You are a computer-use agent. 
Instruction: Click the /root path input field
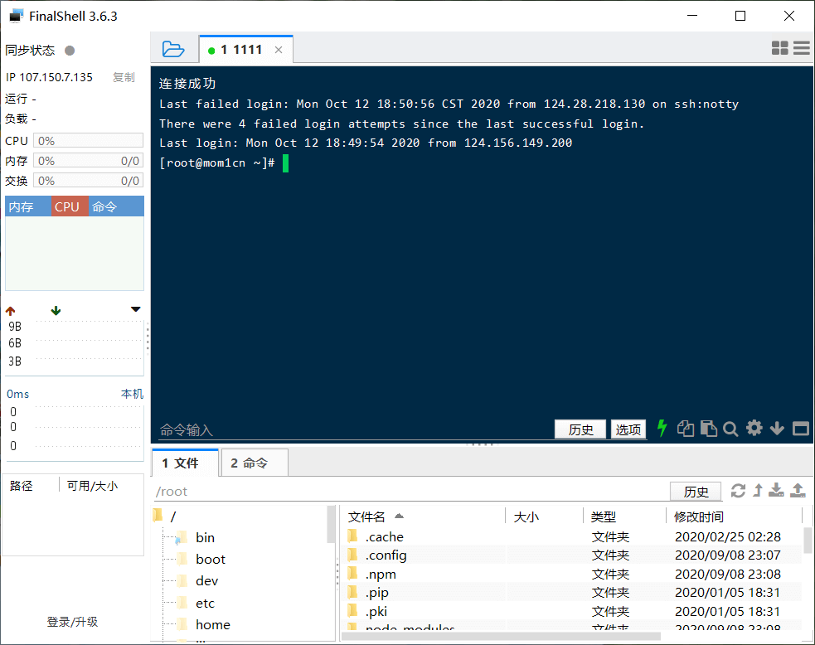(406, 492)
